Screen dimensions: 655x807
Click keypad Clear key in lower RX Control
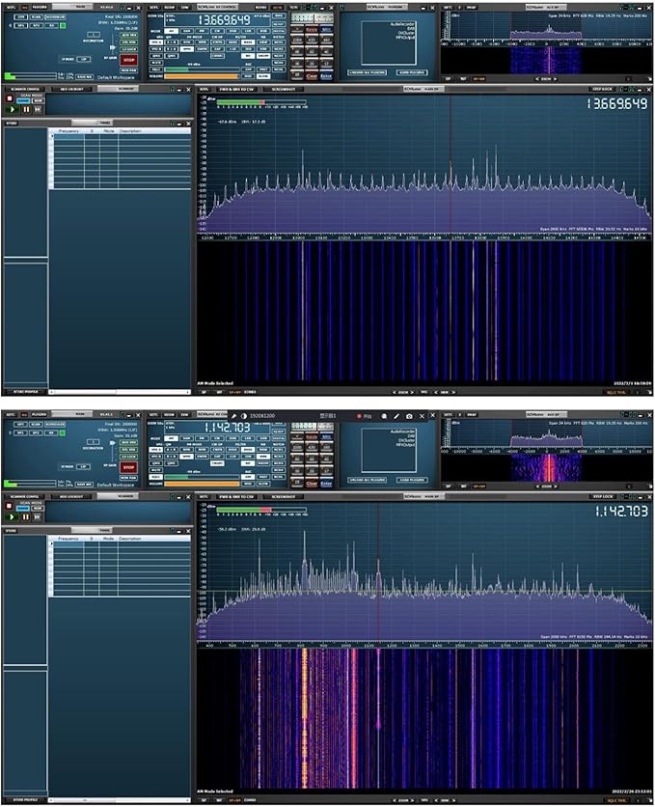[x=311, y=484]
